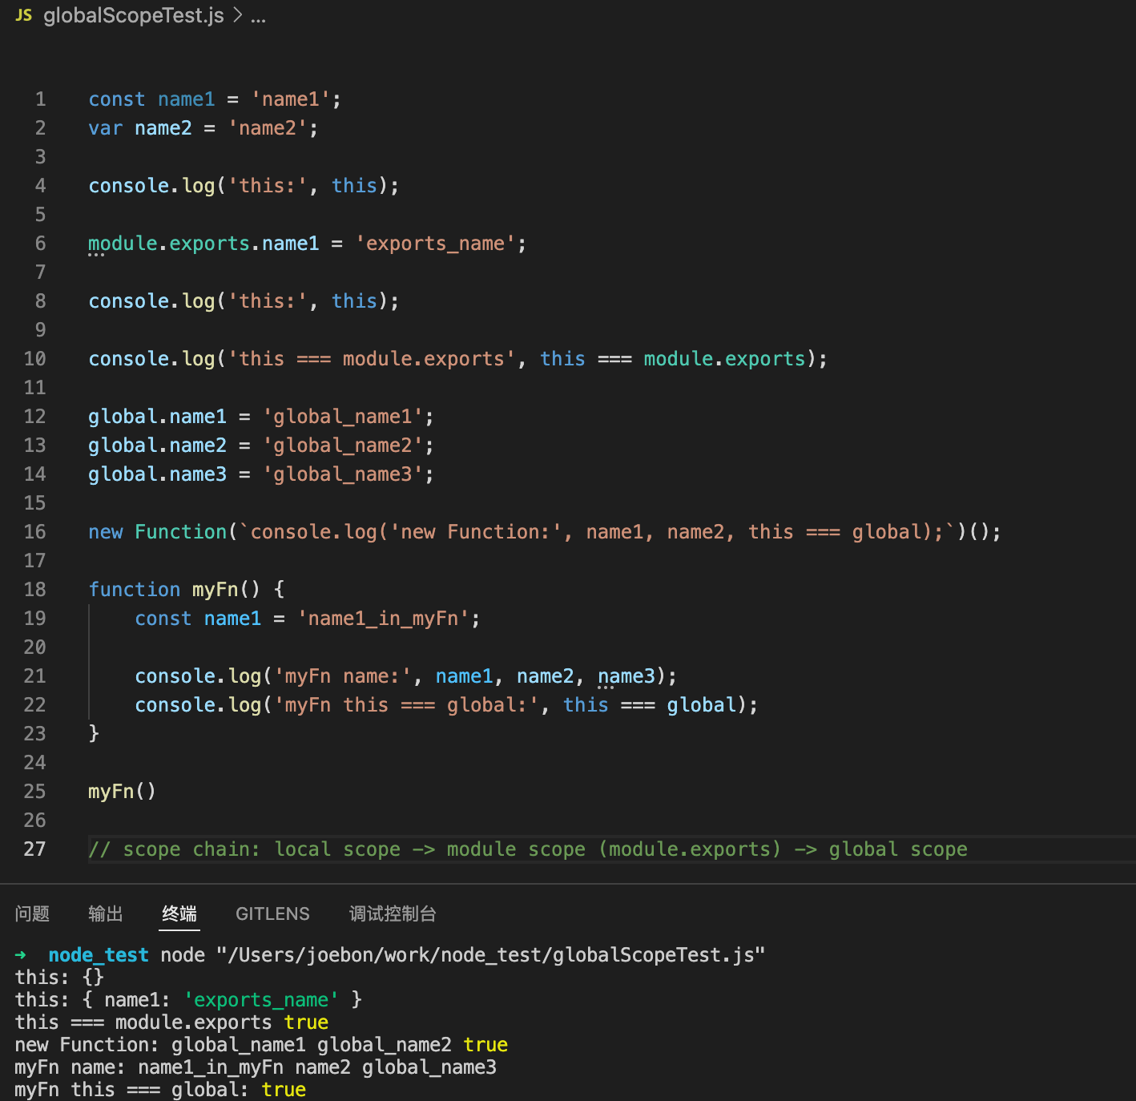This screenshot has width=1136, height=1101.
Task: Click 'myFn this === global:' string in editor
Action: pos(406,705)
